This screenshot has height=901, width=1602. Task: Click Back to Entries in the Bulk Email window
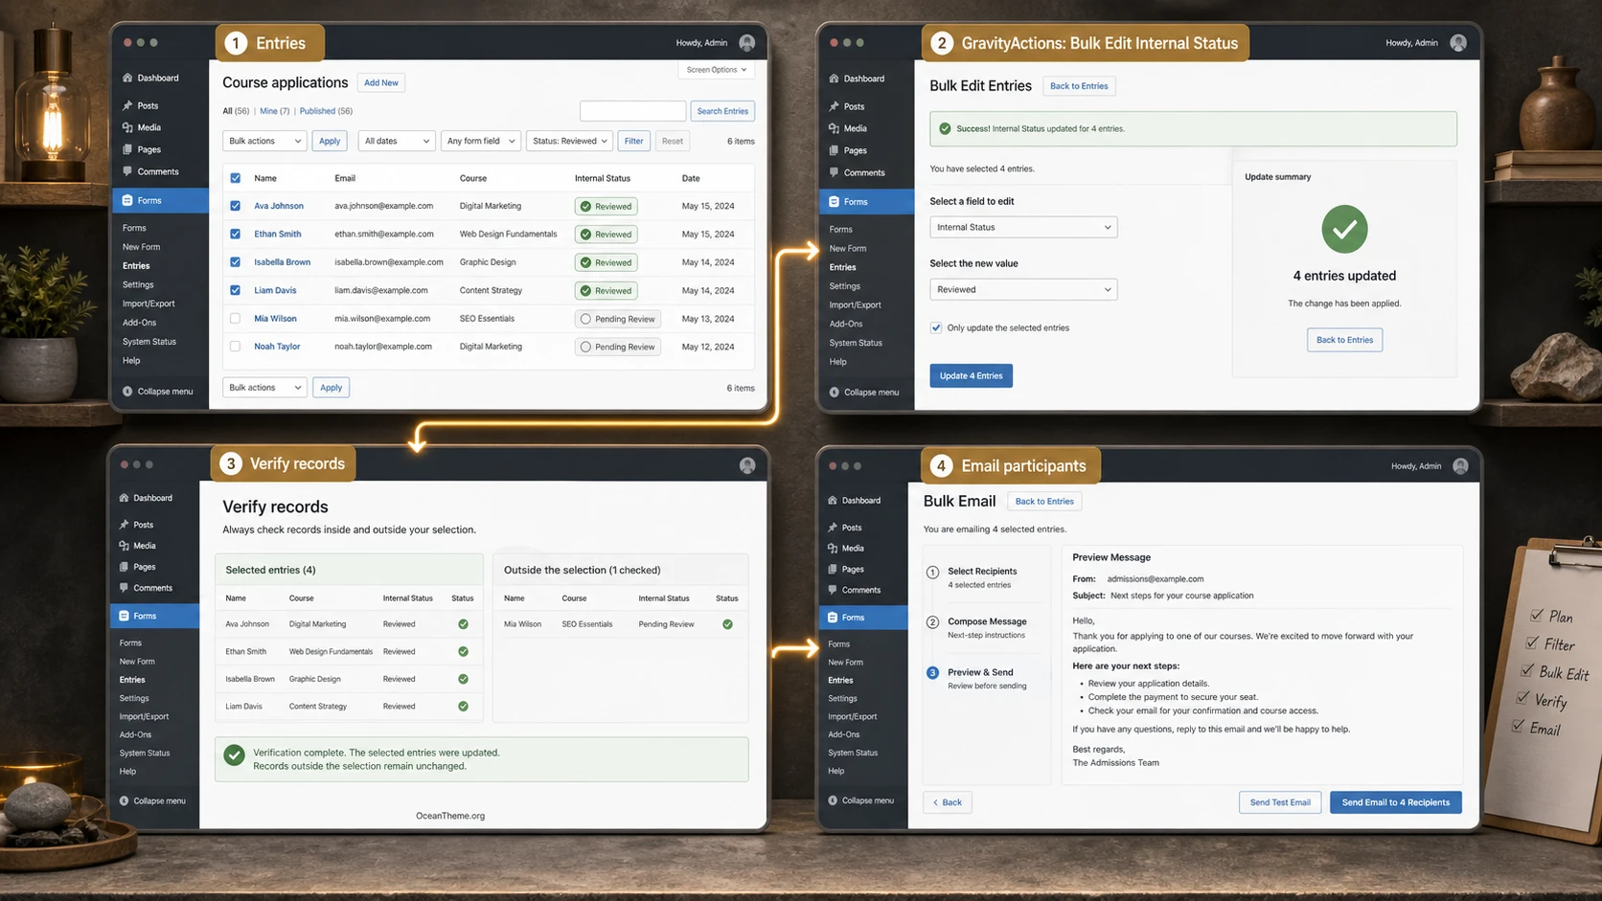(1044, 501)
